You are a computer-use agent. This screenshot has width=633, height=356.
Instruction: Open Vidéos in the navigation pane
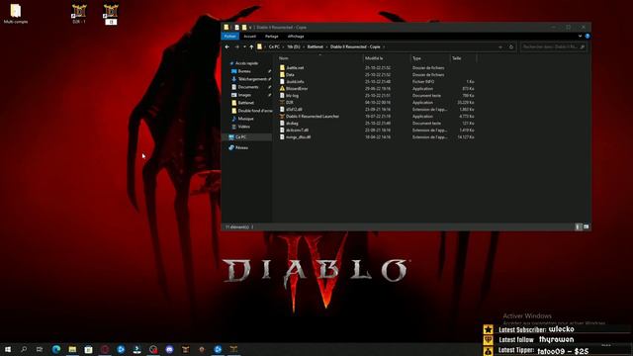[244, 127]
